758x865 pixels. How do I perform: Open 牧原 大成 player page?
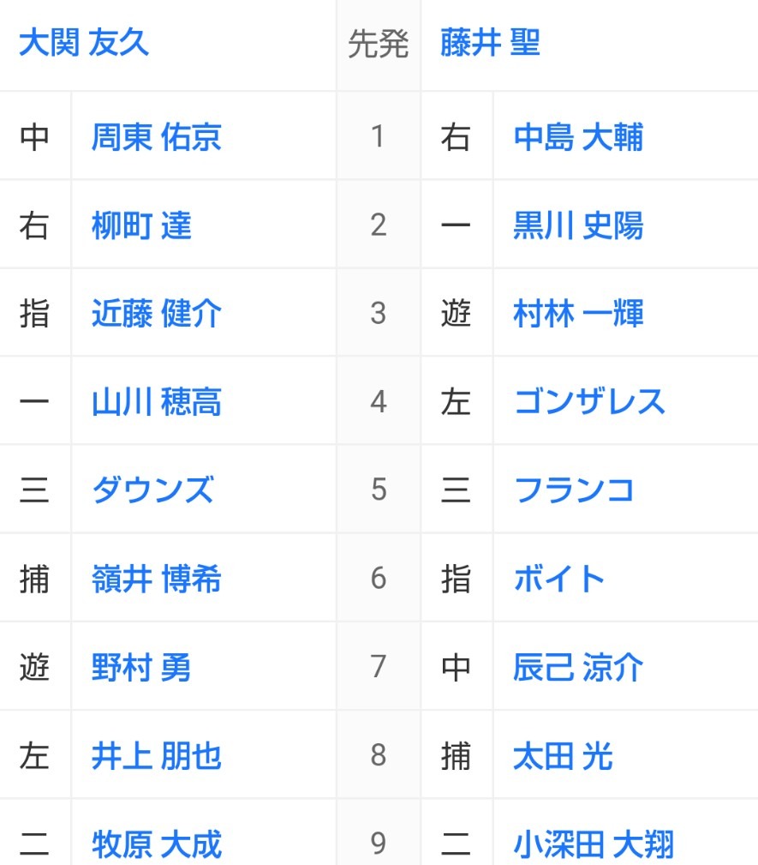point(157,844)
